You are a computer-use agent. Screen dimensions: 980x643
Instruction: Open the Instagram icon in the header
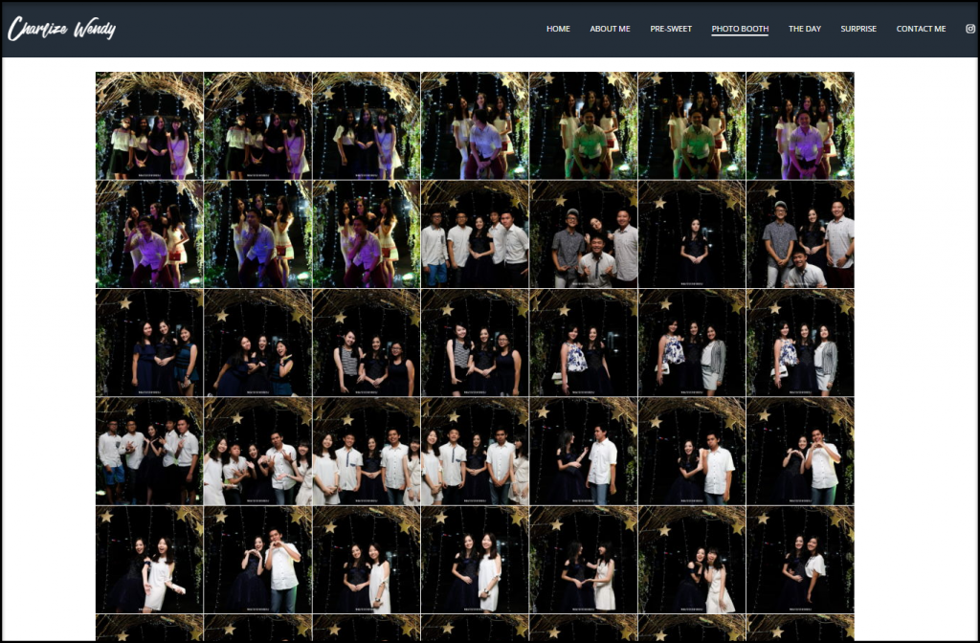[970, 29]
